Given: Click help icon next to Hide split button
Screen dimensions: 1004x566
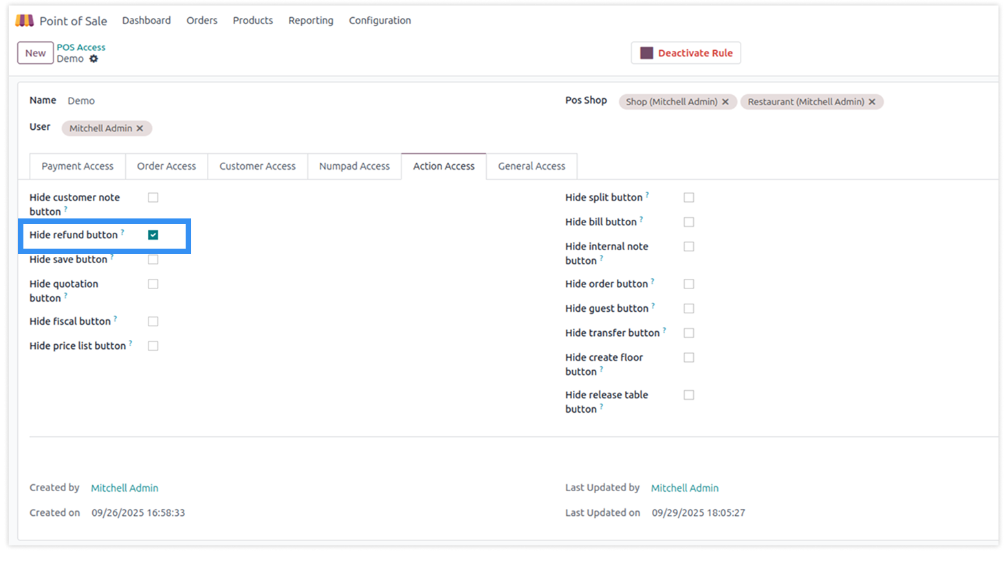Looking at the screenshot, I should click(x=647, y=195).
